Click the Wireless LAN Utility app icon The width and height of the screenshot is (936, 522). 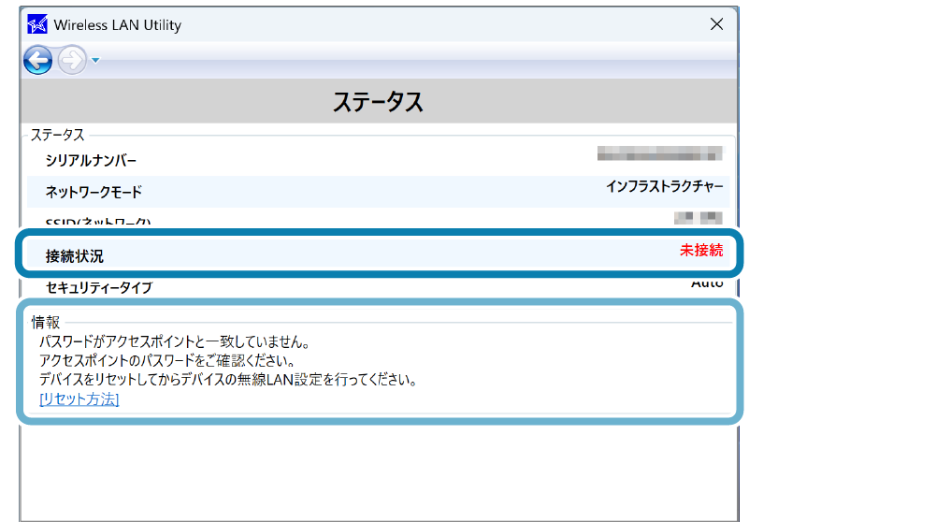37,24
